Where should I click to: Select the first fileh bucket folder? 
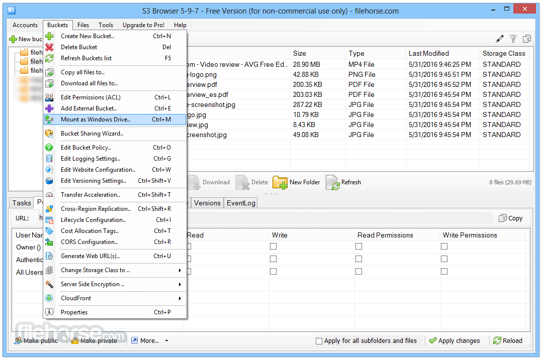pos(31,53)
